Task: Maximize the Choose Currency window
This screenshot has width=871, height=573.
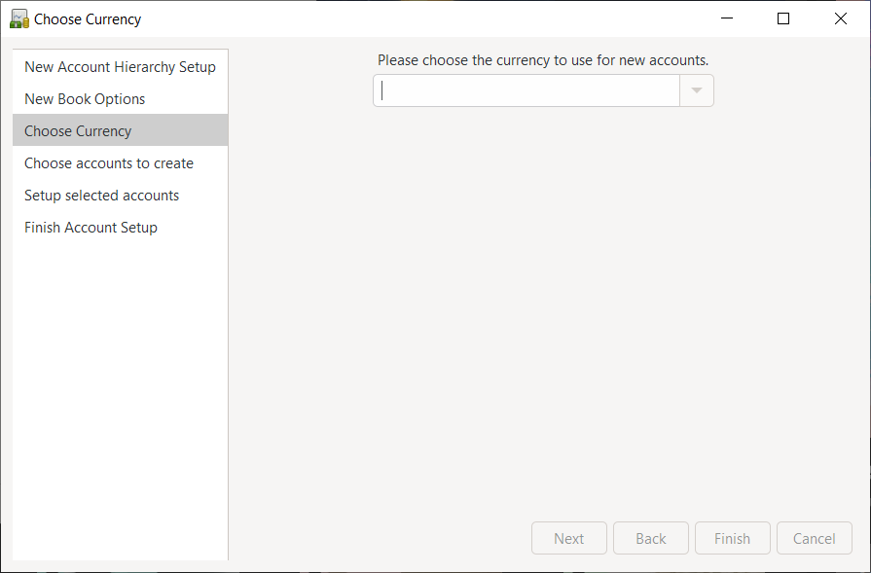Action: coord(783,18)
